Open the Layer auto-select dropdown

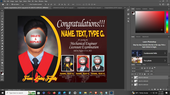[24, 4]
